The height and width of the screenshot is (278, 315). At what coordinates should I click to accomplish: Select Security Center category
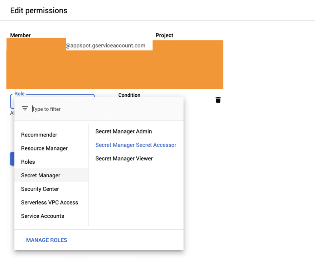52,189
